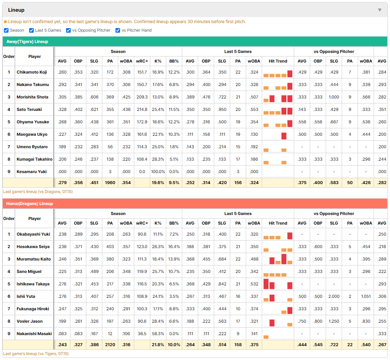Uncheck the Season checkbox
The height and width of the screenshot is (360, 390).
point(6,30)
